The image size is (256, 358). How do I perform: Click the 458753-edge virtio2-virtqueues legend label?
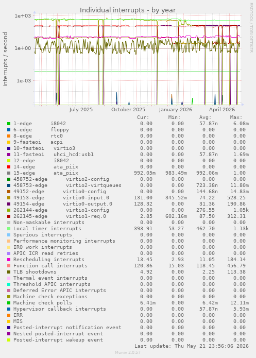(67, 185)
